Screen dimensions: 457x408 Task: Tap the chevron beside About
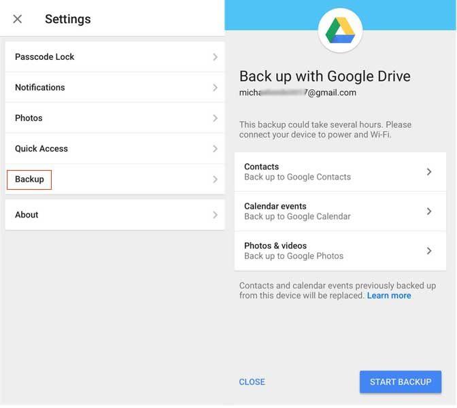(215, 215)
